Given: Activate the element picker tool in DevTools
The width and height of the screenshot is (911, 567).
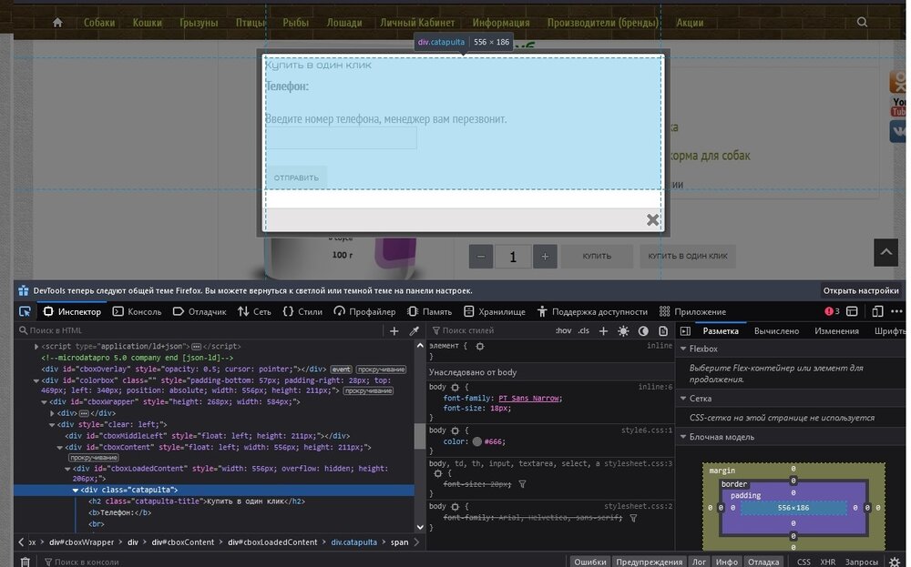Looking at the screenshot, I should pyautogui.click(x=26, y=311).
